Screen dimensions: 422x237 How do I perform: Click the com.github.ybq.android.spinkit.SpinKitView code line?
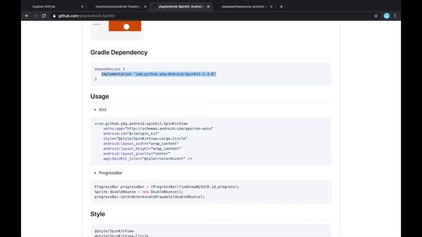(141, 124)
